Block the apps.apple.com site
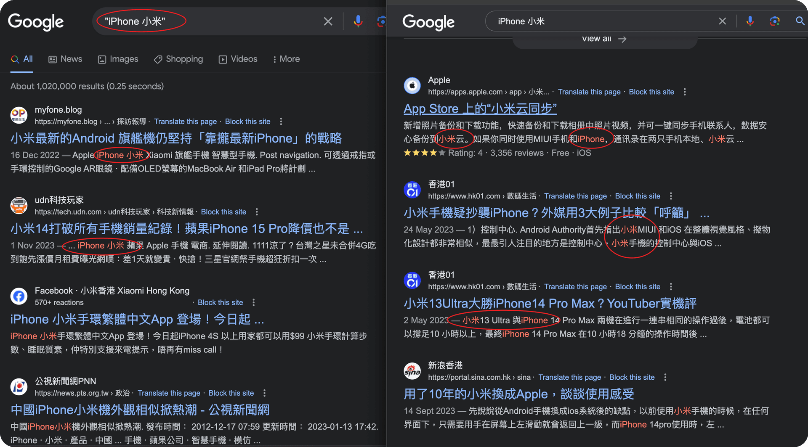Viewport: 808px width, 447px height. click(x=651, y=92)
